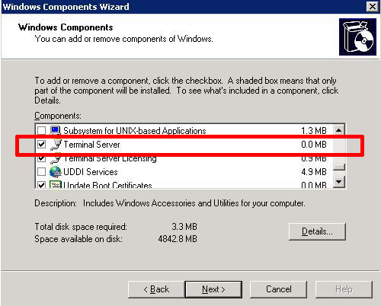The height and width of the screenshot is (306, 381).
Task: Click the UDDI Services globe icon
Action: click(x=56, y=172)
